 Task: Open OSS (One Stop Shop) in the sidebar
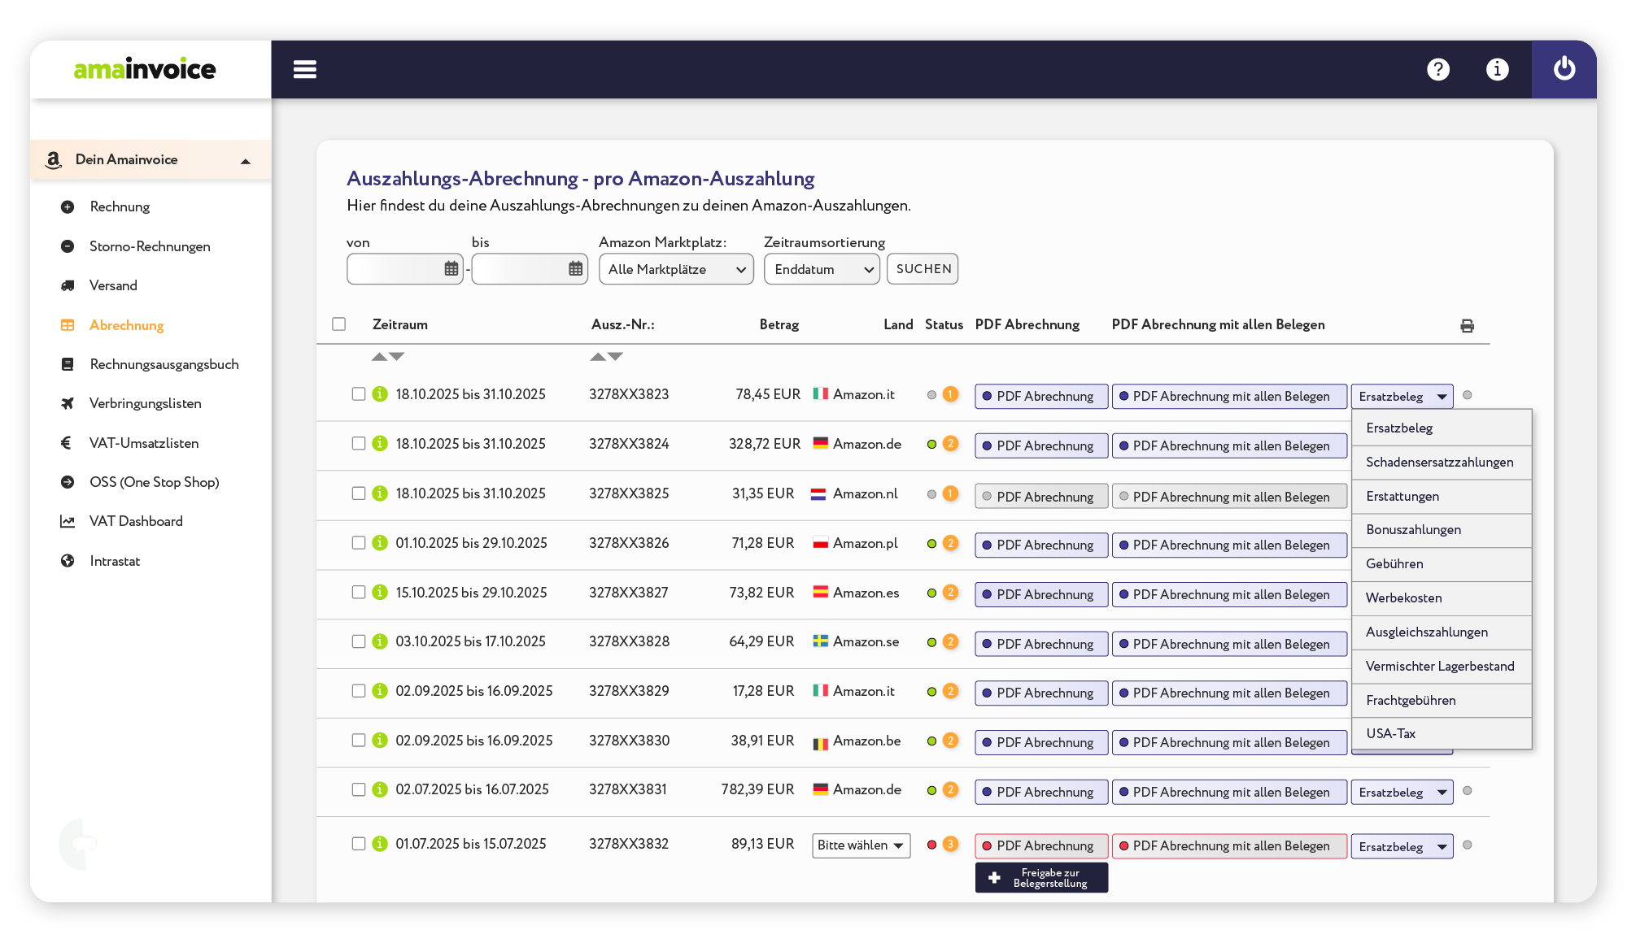155,482
